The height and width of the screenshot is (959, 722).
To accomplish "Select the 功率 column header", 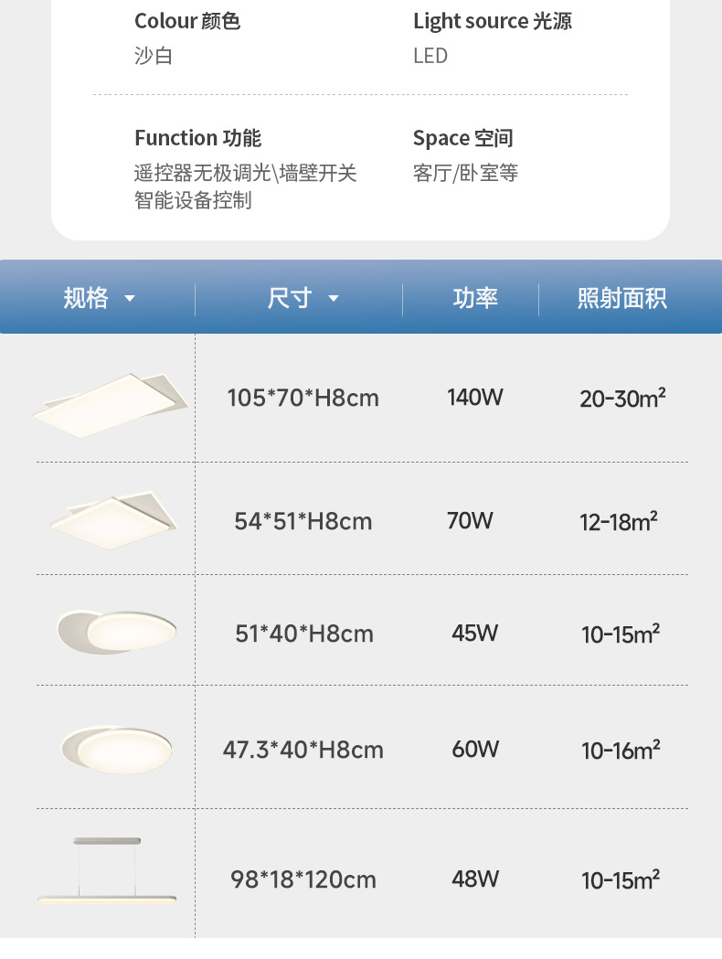I will (x=475, y=298).
